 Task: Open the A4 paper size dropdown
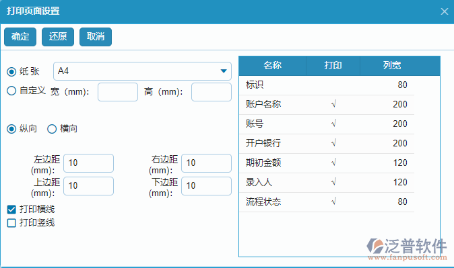click(x=142, y=71)
